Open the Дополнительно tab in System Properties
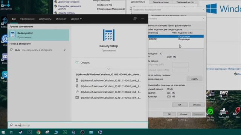Screen dimensions: 241x135 coord(138,2)
